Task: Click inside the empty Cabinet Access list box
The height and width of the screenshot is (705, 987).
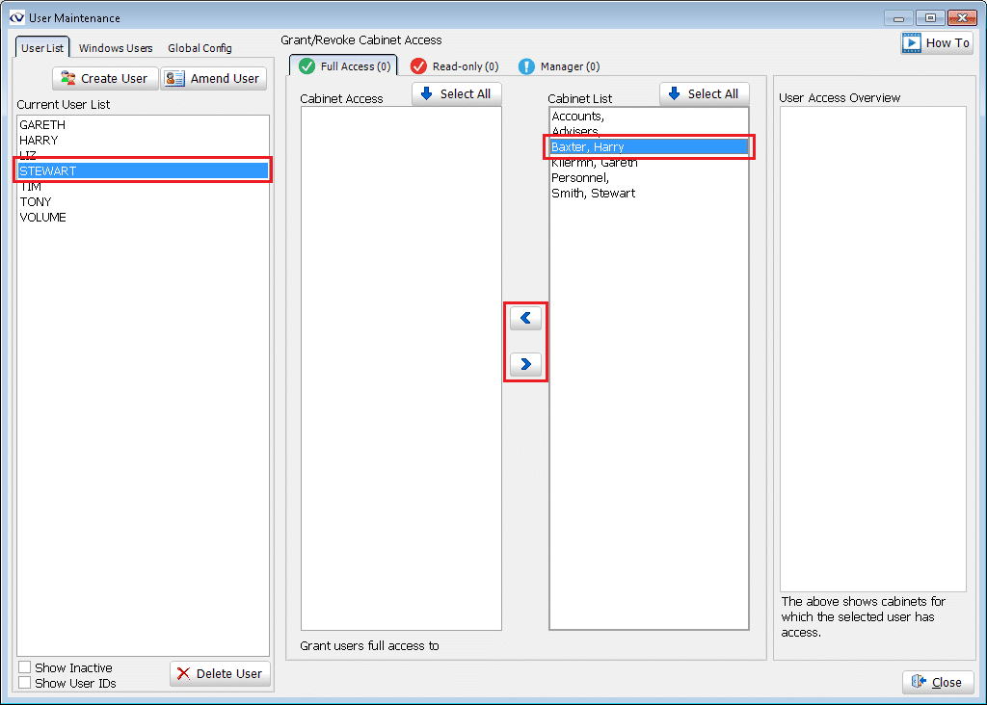Action: point(401,368)
